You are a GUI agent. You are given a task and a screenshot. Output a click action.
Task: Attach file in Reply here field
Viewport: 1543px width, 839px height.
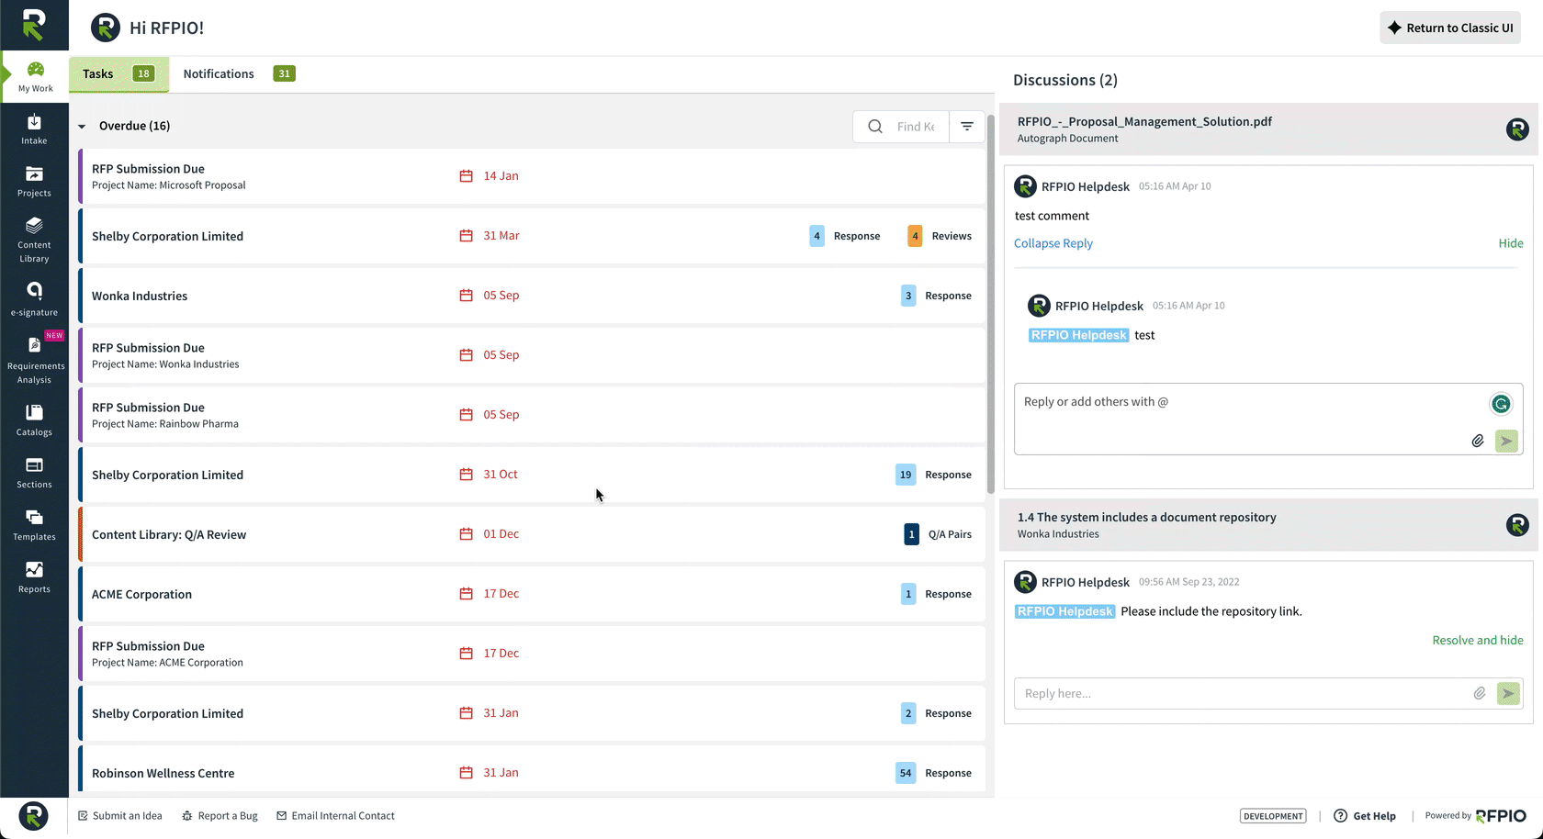[x=1480, y=693]
